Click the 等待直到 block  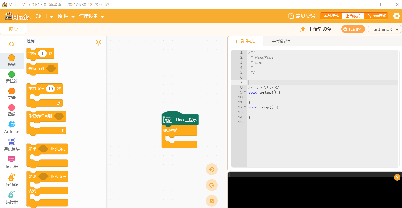[x=42, y=69]
